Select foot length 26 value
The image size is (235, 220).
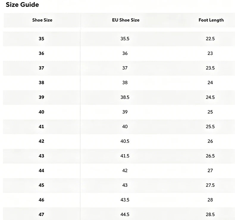[210, 141]
